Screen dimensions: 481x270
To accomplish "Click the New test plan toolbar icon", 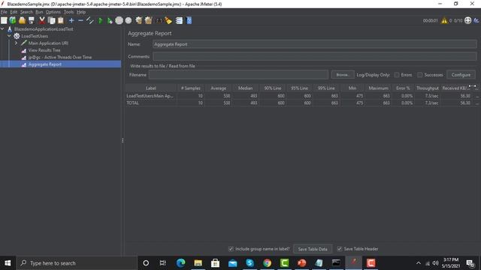I will [4, 20].
